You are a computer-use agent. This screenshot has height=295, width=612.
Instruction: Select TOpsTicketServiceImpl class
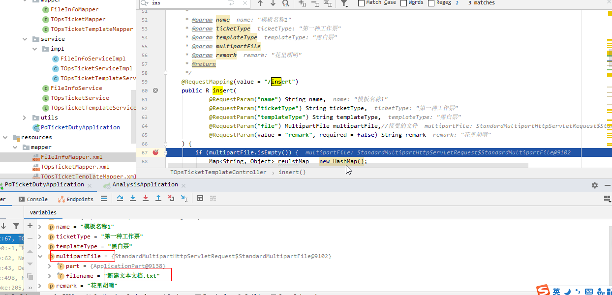(96, 68)
